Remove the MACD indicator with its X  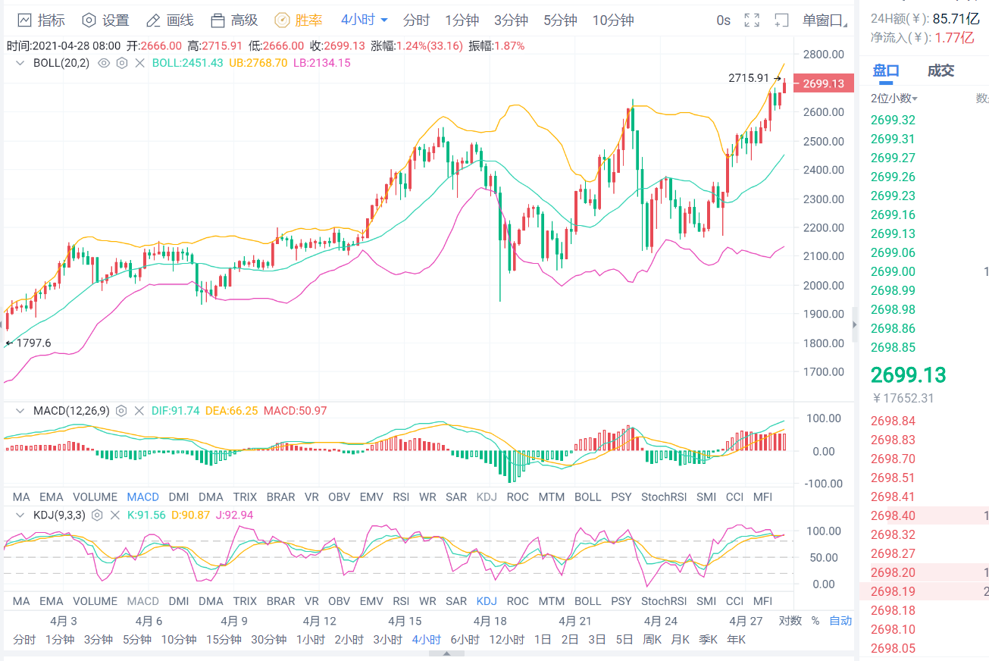click(x=139, y=410)
